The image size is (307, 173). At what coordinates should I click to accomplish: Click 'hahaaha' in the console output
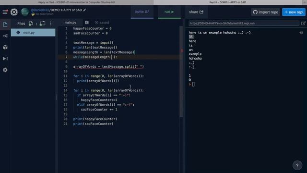point(195,59)
